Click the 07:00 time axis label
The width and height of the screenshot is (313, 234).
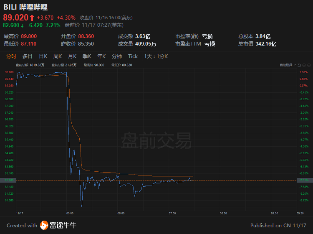tap(172, 213)
